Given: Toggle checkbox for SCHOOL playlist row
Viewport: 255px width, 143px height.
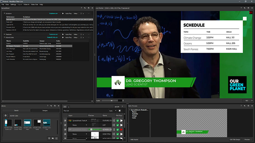Looking at the screenshot, I should point(65,129).
